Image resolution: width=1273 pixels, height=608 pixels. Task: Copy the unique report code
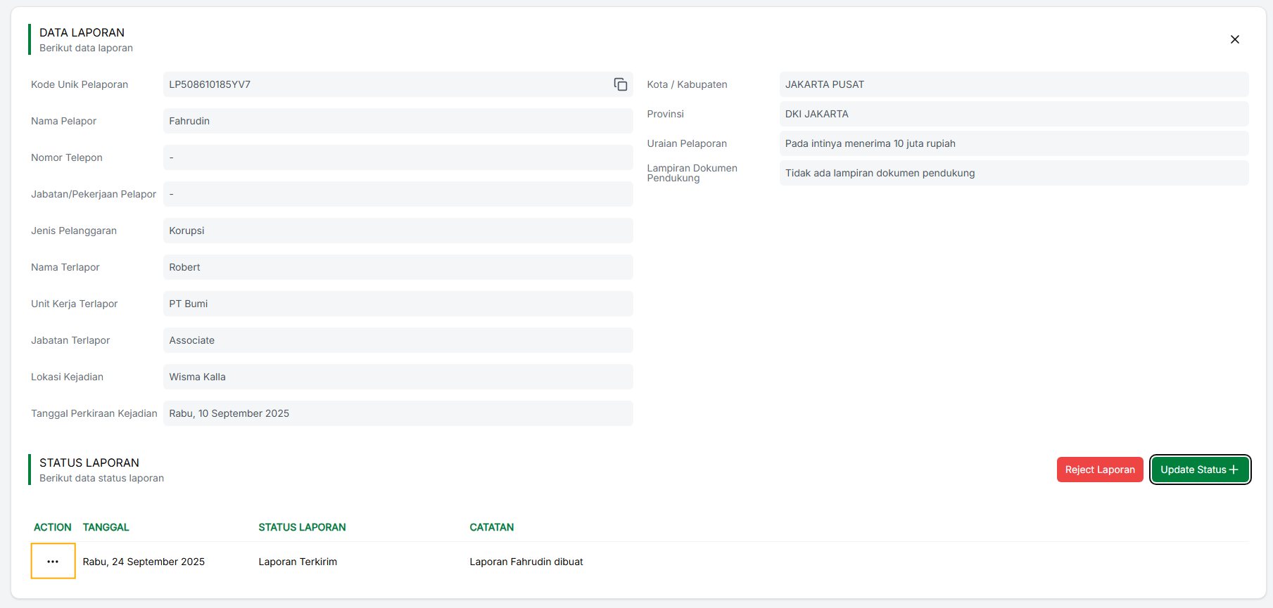(620, 84)
